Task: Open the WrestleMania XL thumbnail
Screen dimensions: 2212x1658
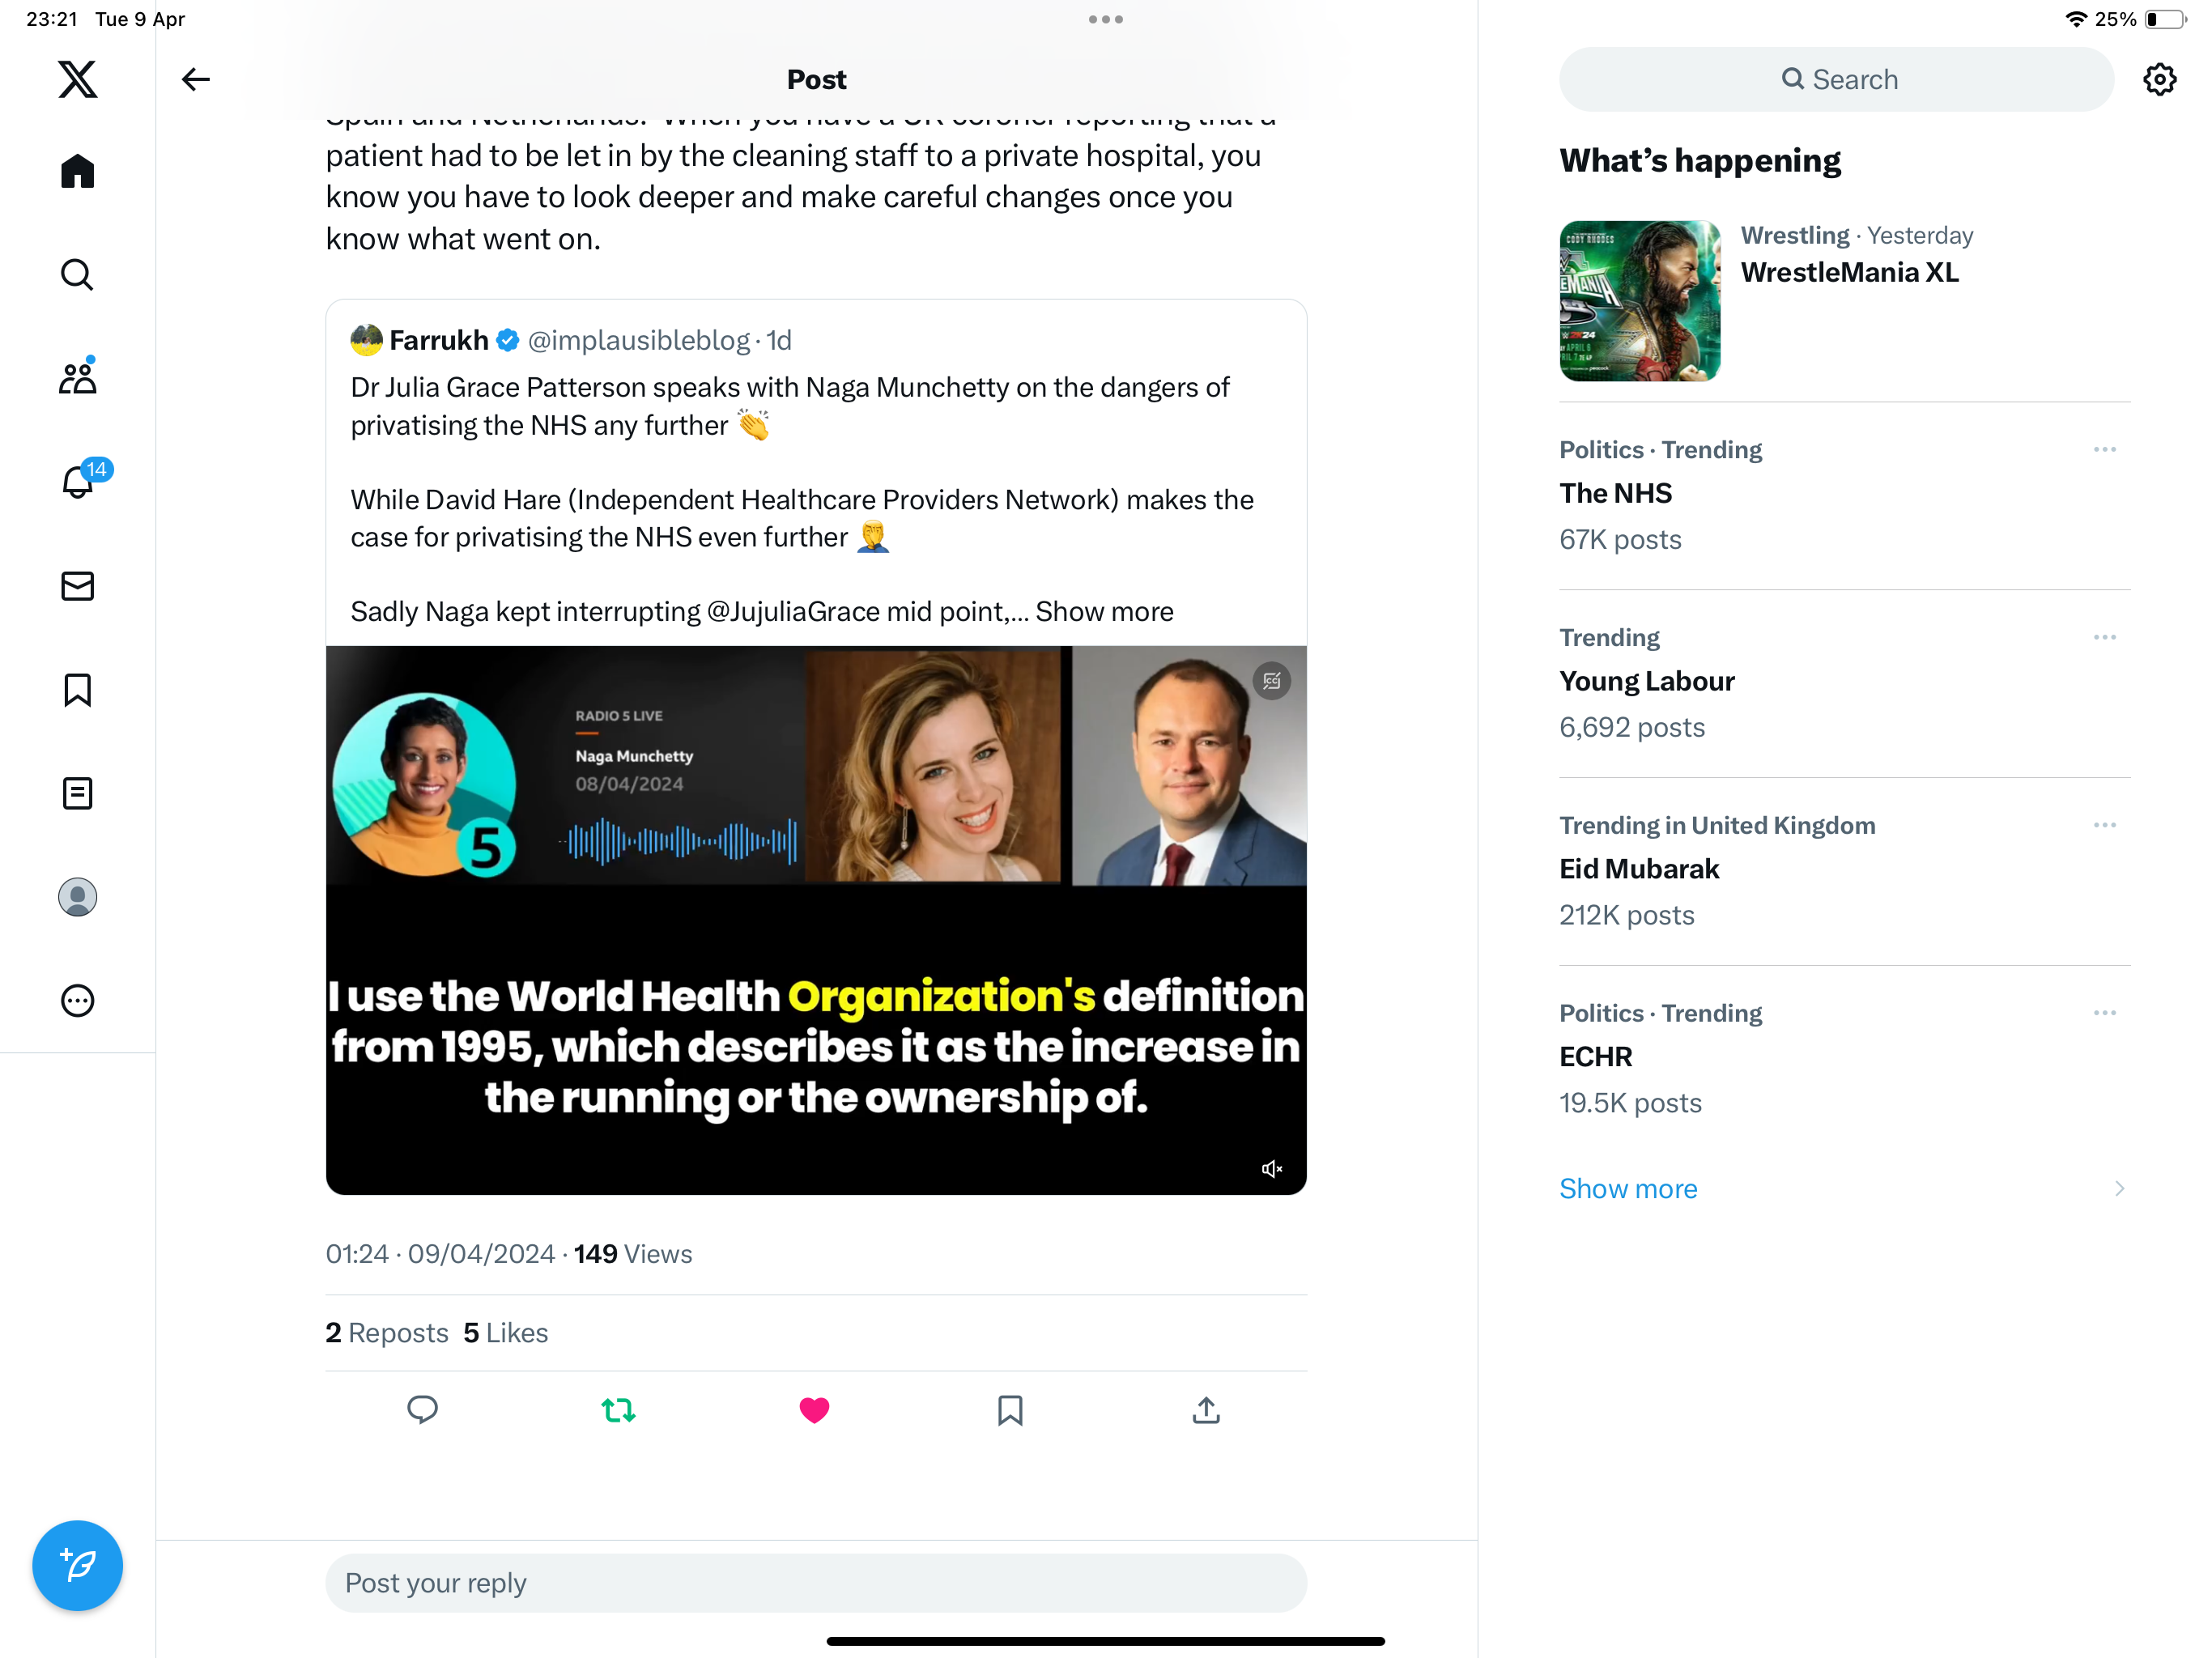Action: (1640, 300)
